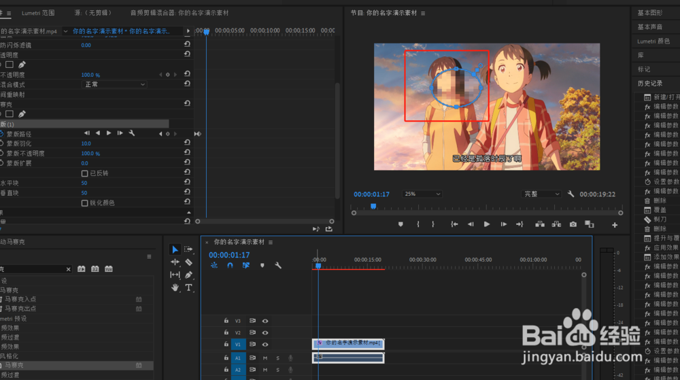Click 不透明度 value 100.0 %
The height and width of the screenshot is (380, 680).
click(90, 75)
